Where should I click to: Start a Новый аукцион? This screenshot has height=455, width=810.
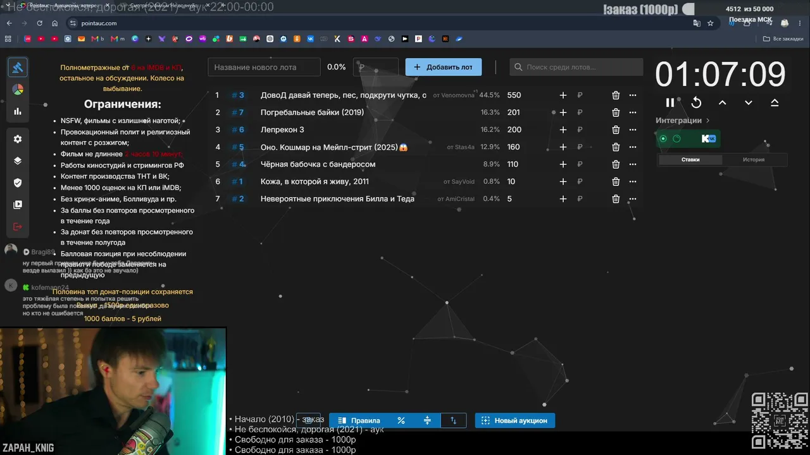515,420
